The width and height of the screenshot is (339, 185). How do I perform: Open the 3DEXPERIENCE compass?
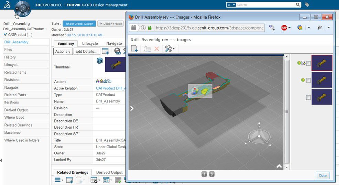(23, 8)
